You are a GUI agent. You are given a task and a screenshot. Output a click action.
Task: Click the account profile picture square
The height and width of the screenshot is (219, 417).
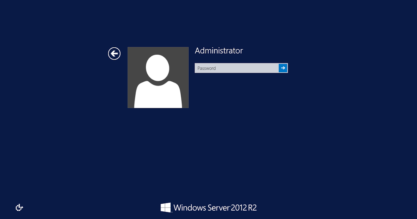[x=158, y=77]
